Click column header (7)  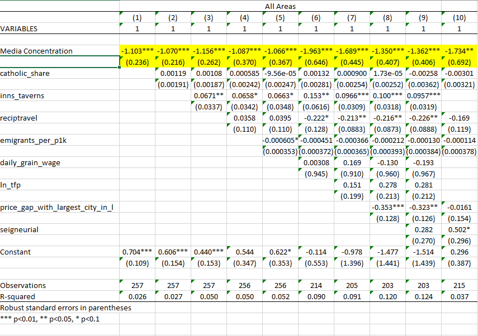pyautogui.click(x=352, y=18)
